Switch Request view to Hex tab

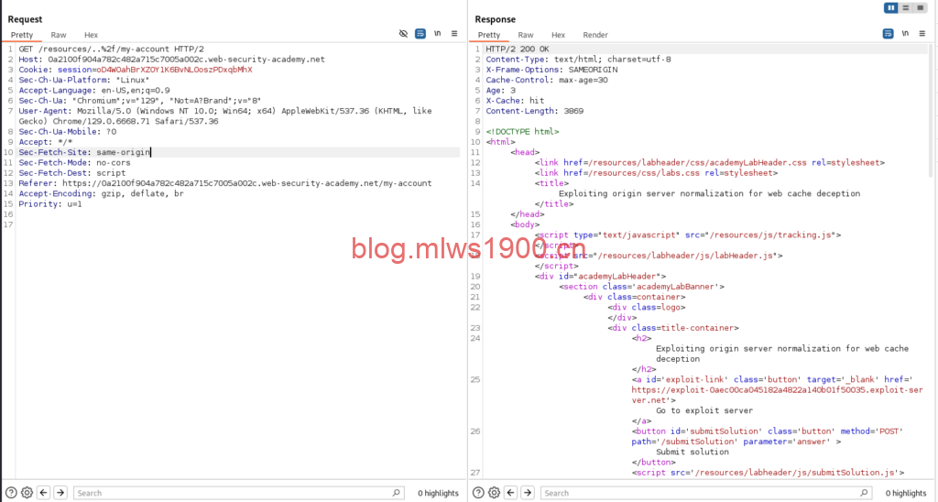click(91, 35)
